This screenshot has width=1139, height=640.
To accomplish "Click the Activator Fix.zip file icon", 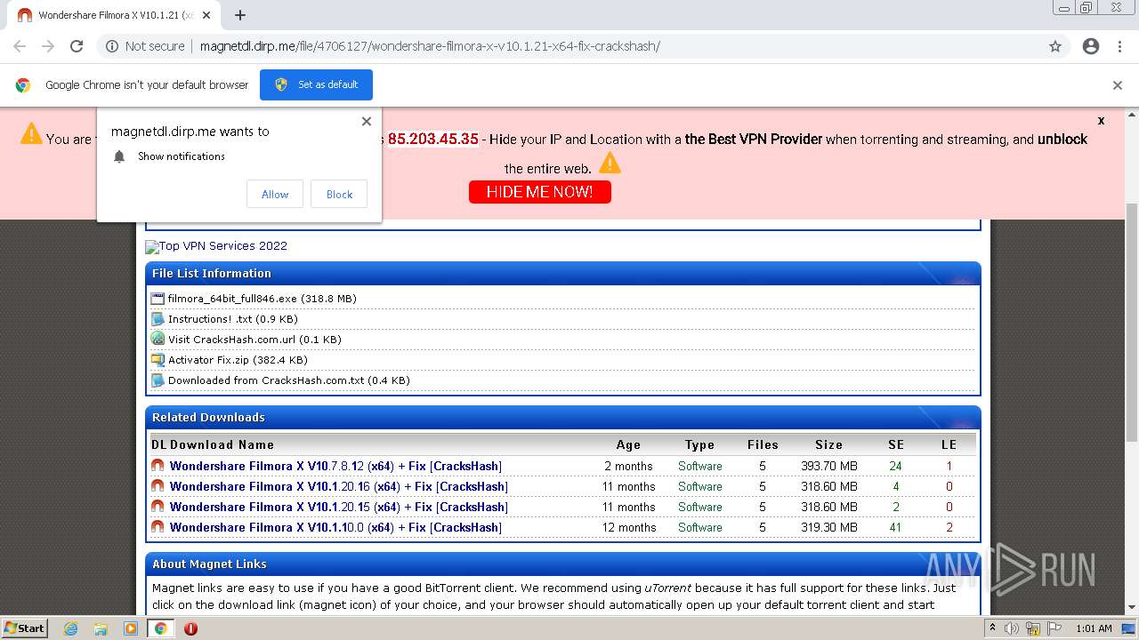I will pos(158,360).
